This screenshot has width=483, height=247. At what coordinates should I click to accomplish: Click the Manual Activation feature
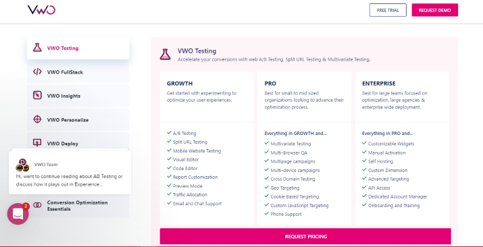click(386, 153)
